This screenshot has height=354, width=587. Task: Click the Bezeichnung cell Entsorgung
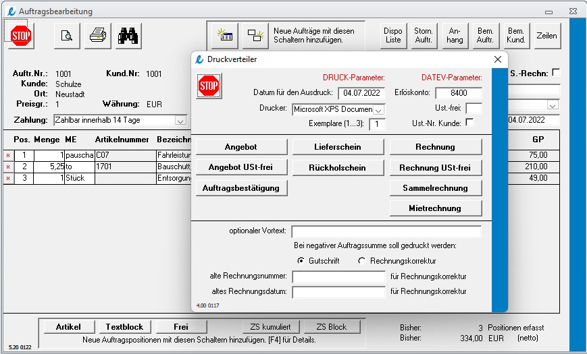click(x=174, y=178)
